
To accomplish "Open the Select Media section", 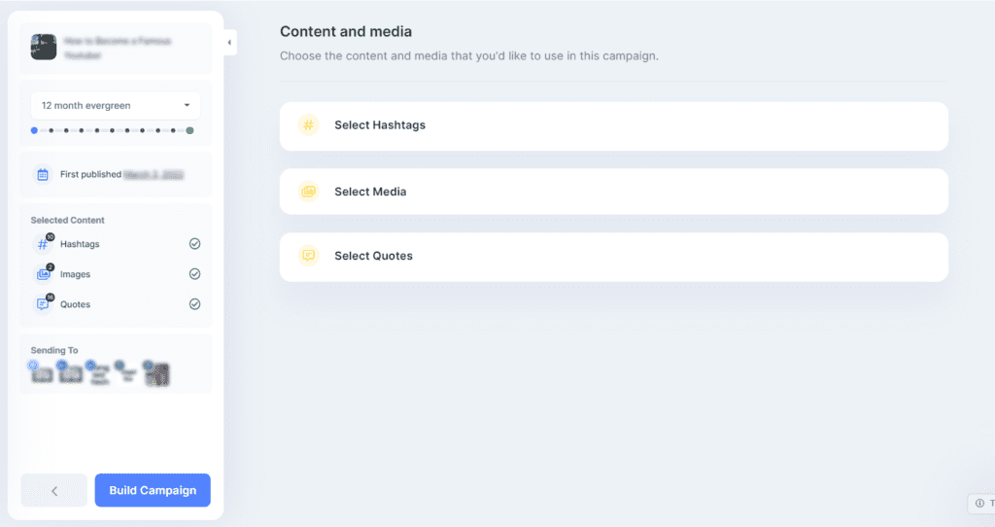I will click(613, 192).
